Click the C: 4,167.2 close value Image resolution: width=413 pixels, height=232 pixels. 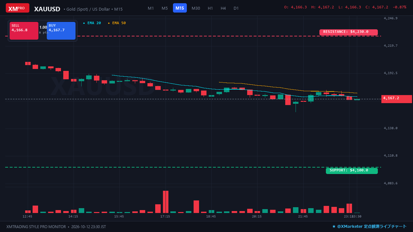click(377, 7)
